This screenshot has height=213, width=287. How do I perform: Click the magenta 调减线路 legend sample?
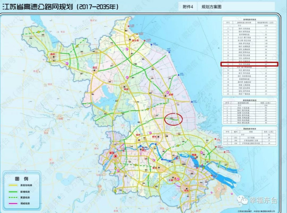click(13, 203)
